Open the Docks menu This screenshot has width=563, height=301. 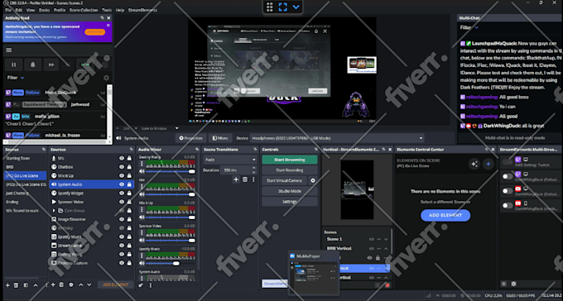point(44,10)
